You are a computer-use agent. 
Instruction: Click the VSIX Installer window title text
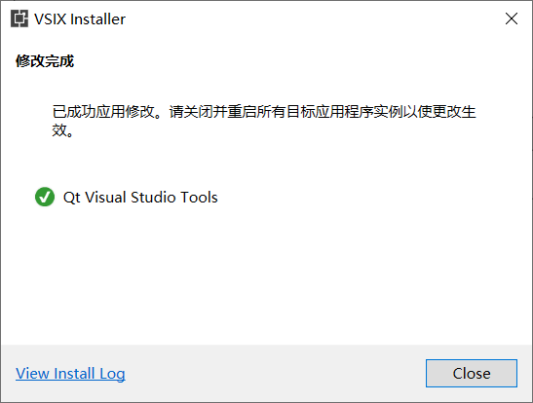tap(80, 19)
